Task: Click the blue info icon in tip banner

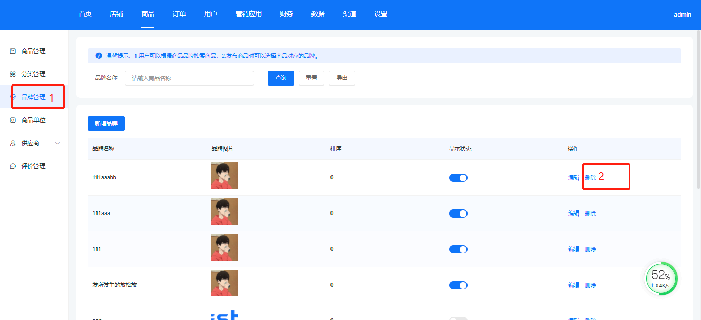Action: pos(99,56)
